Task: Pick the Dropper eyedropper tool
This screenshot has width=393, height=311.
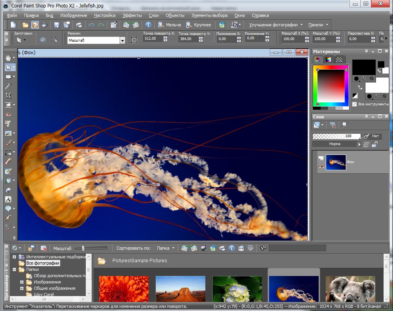Action: (8, 86)
